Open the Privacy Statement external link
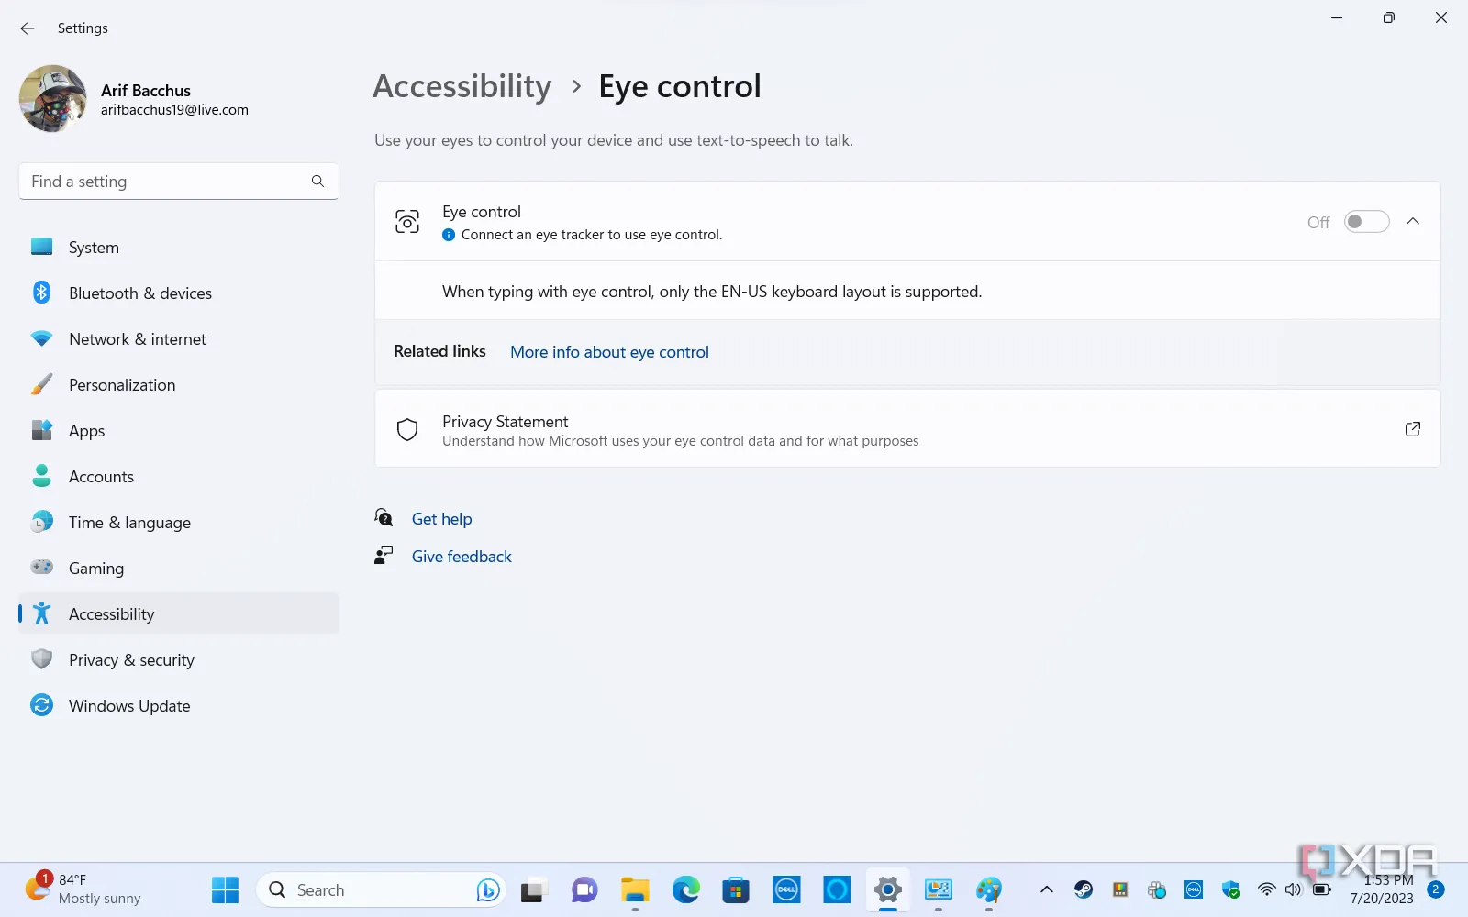1468x917 pixels. coord(1412,428)
